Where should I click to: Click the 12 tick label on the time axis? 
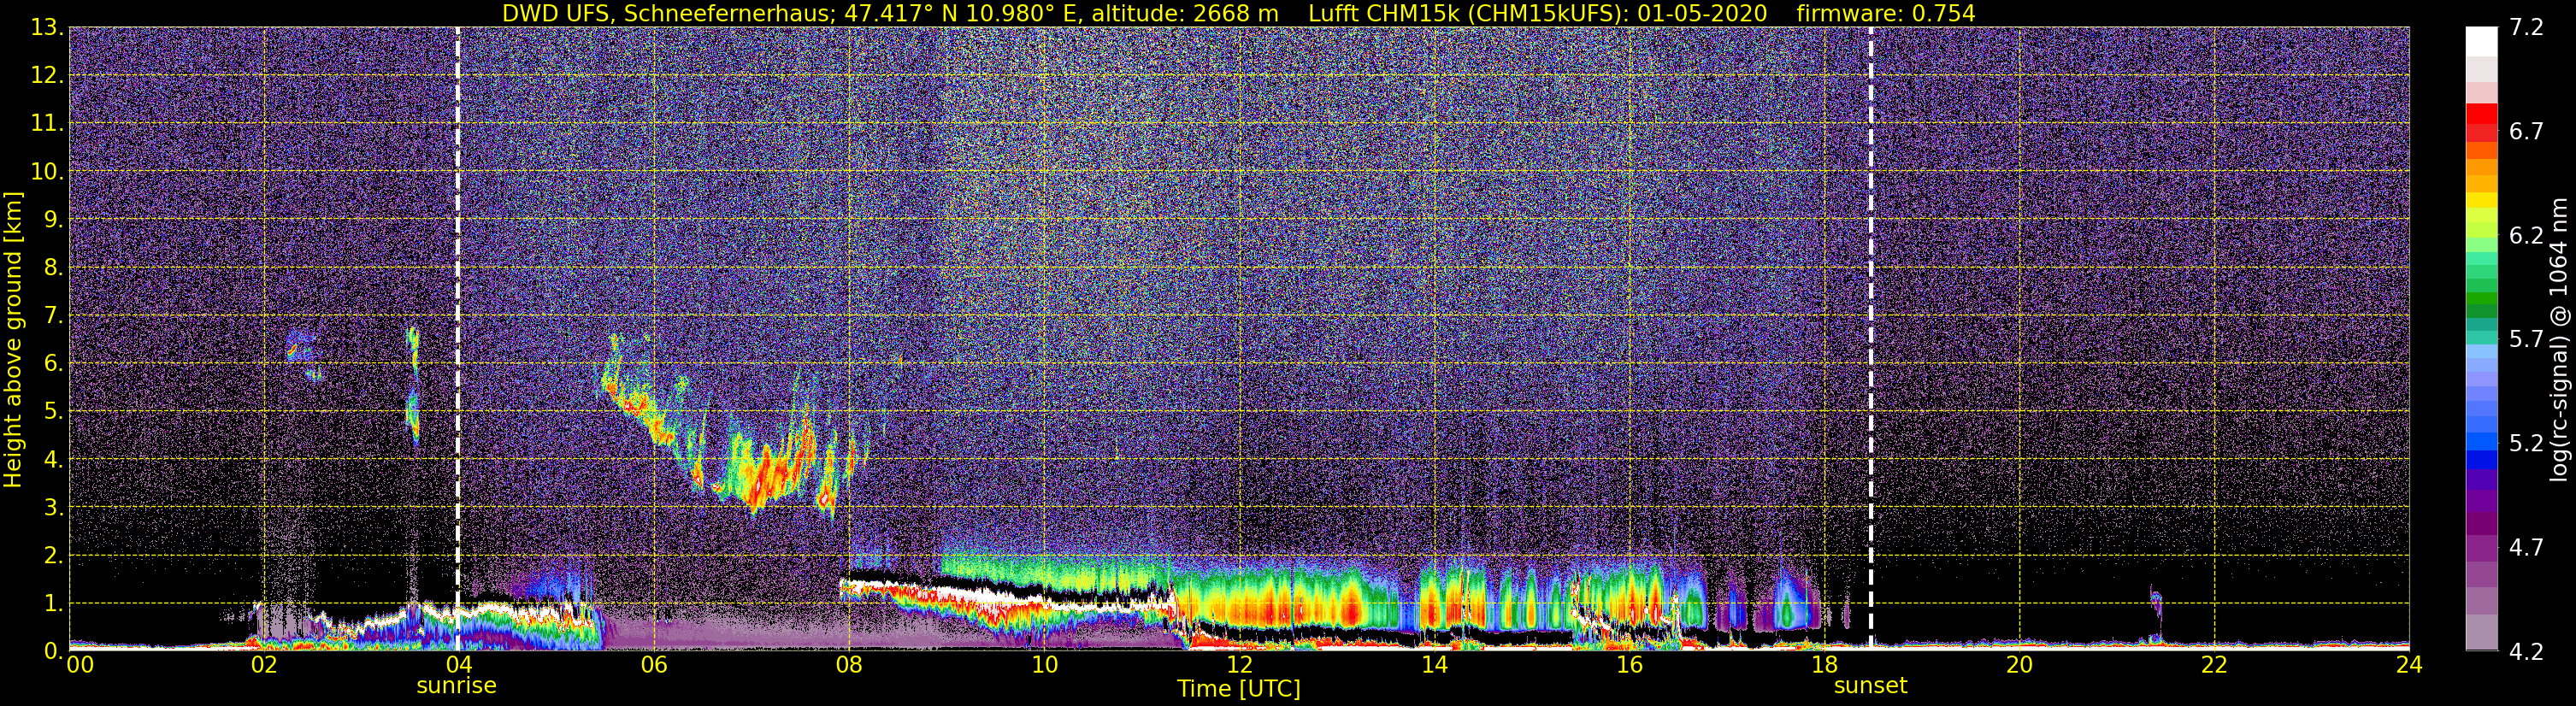[1239, 666]
